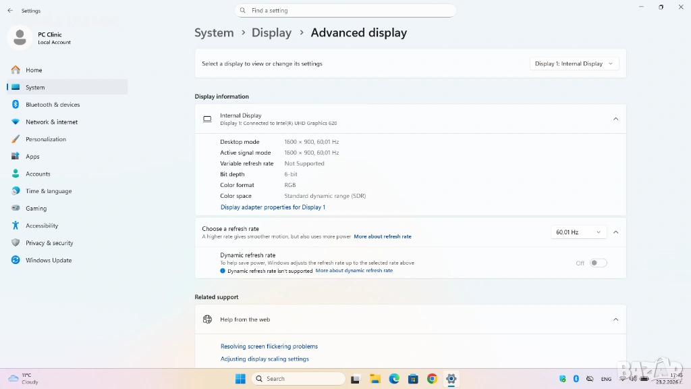Toggle the Dynamic refresh rate switch
The width and height of the screenshot is (691, 389).
(x=598, y=263)
